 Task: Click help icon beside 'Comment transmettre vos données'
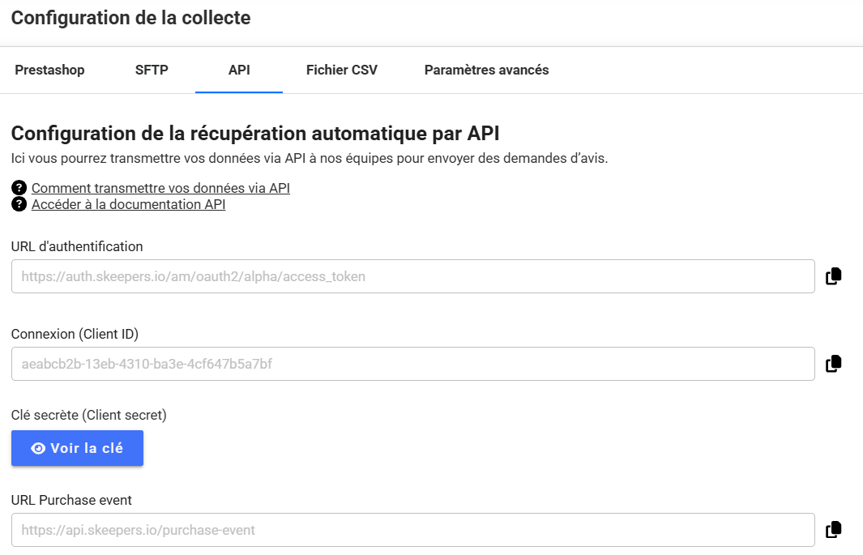point(19,188)
